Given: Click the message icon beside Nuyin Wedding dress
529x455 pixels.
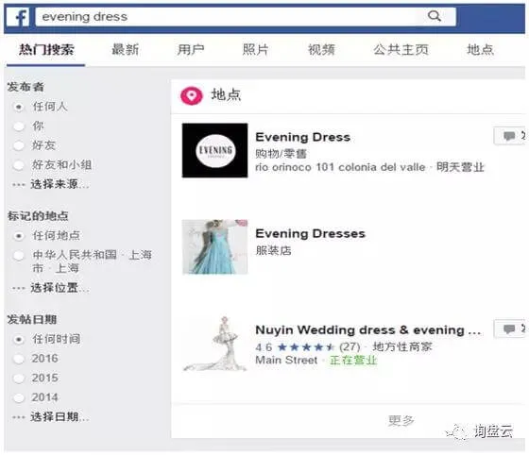Looking at the screenshot, I should coord(509,329).
